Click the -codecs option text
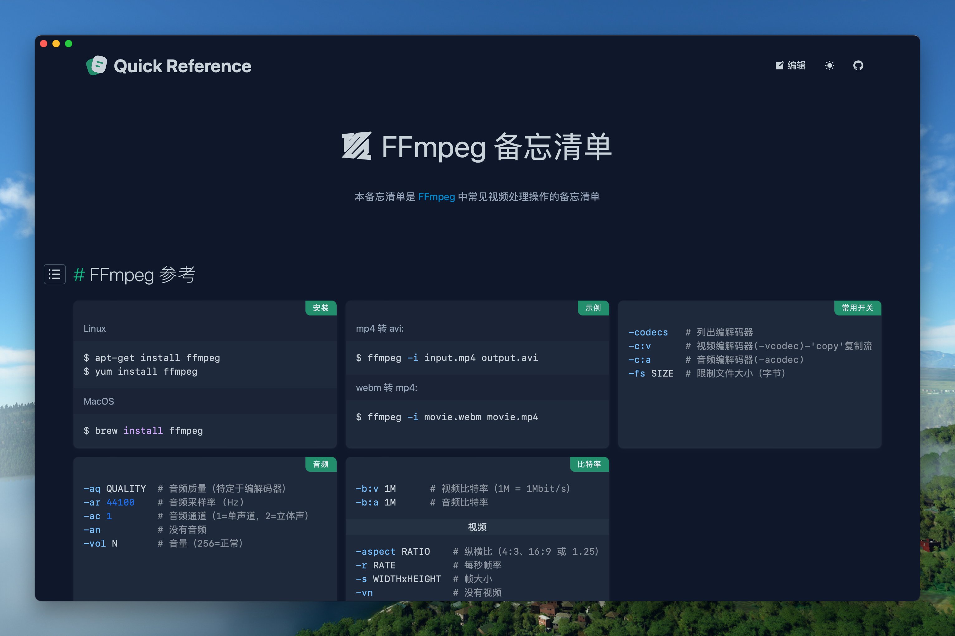Viewport: 955px width, 636px height. point(648,332)
